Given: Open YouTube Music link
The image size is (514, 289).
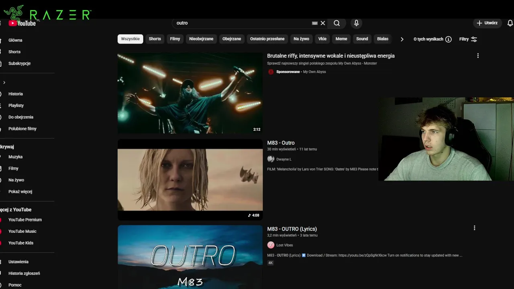Looking at the screenshot, I should (22, 232).
